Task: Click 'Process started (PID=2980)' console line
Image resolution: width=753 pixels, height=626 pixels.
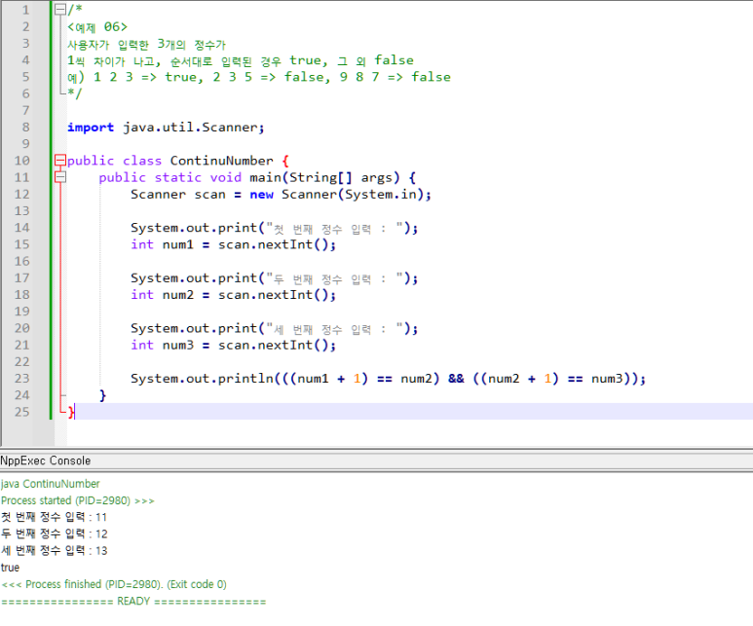Action: point(78,500)
